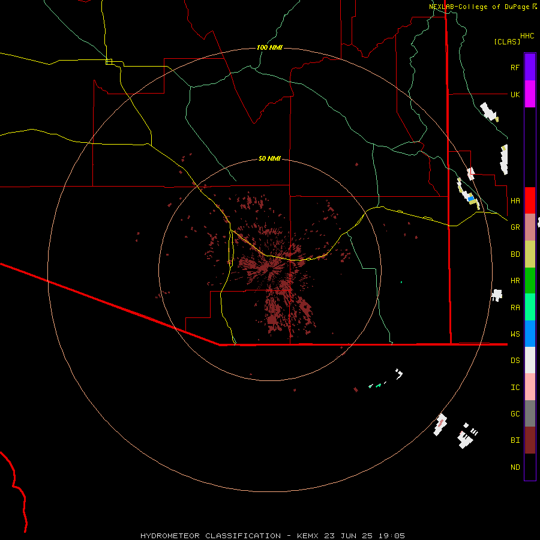Click the "BD" legend label
This screenshot has width=540, height=540.
click(515, 254)
